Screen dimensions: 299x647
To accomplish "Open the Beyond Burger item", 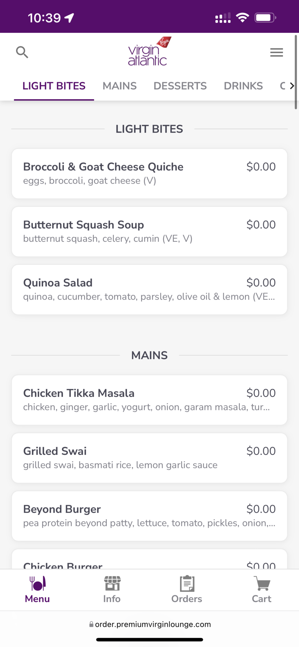I will [149, 516].
